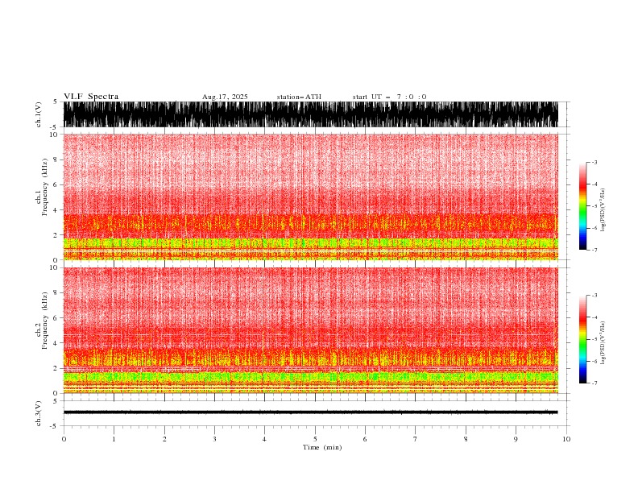638x493 pixels.
Task: Click the "8" minute tick label on time axis
Action: 466,439
